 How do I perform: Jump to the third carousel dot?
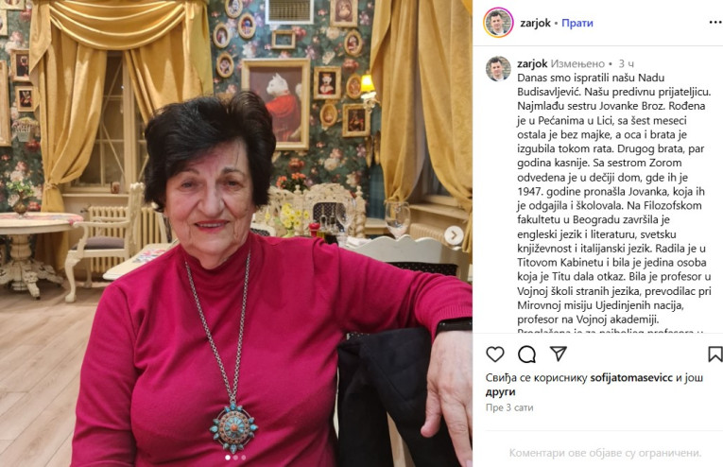click(x=244, y=458)
